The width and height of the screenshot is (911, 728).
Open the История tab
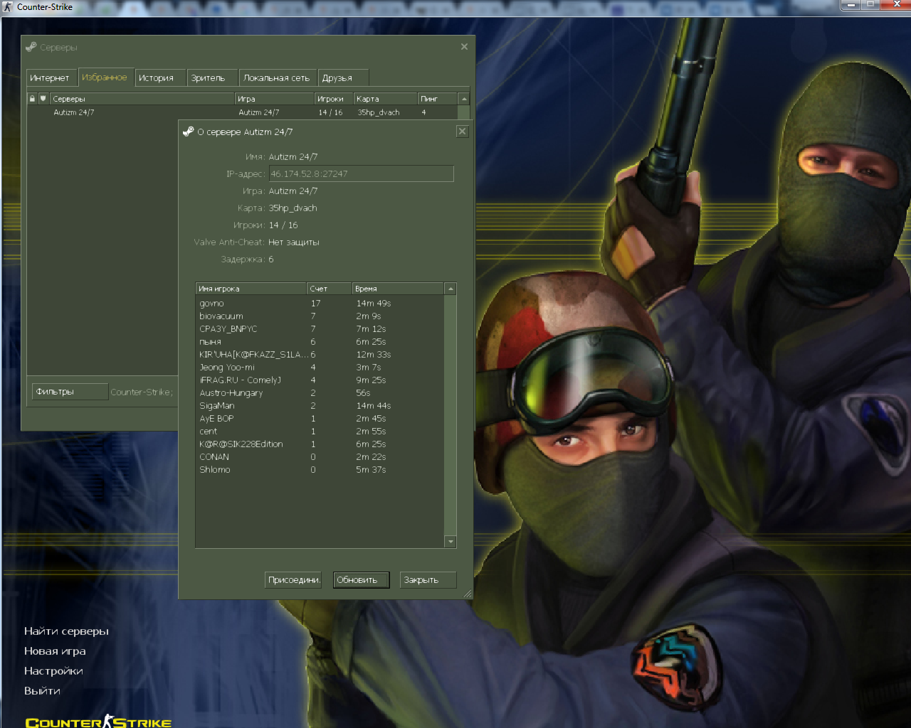(159, 77)
